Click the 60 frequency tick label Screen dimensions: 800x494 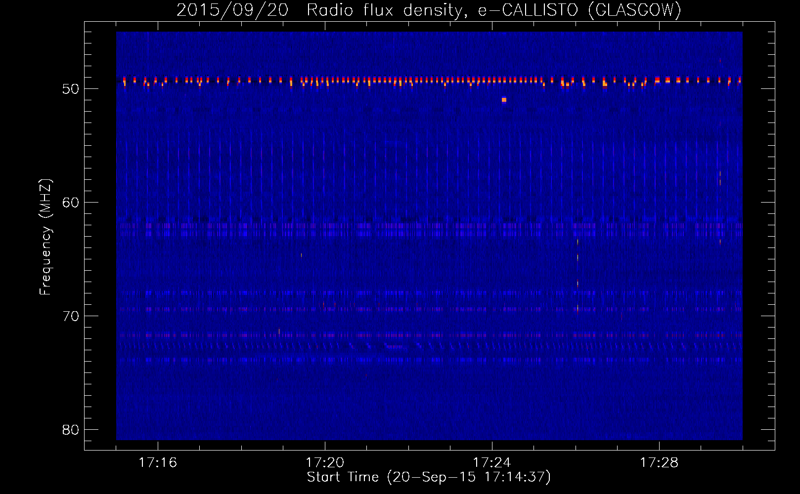point(71,203)
